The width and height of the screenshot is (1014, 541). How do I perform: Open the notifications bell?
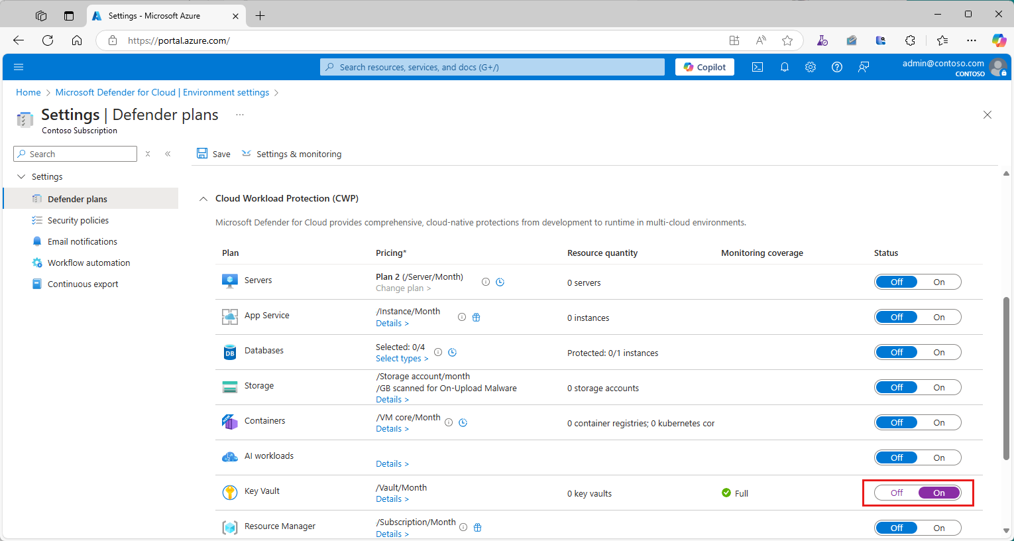784,67
